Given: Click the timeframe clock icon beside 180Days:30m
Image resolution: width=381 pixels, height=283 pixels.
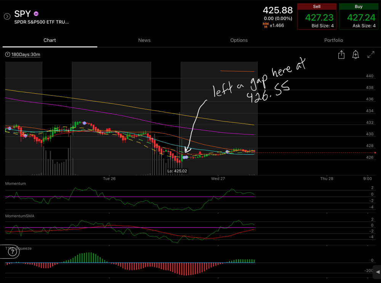Looking at the screenshot, I should (8, 54).
